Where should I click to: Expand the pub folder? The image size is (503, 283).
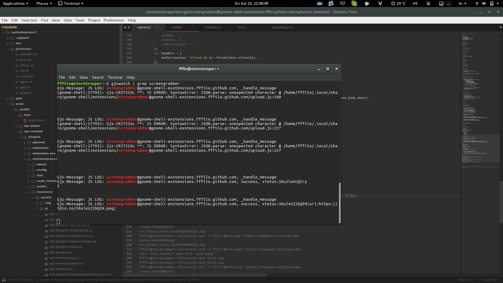(8, 99)
